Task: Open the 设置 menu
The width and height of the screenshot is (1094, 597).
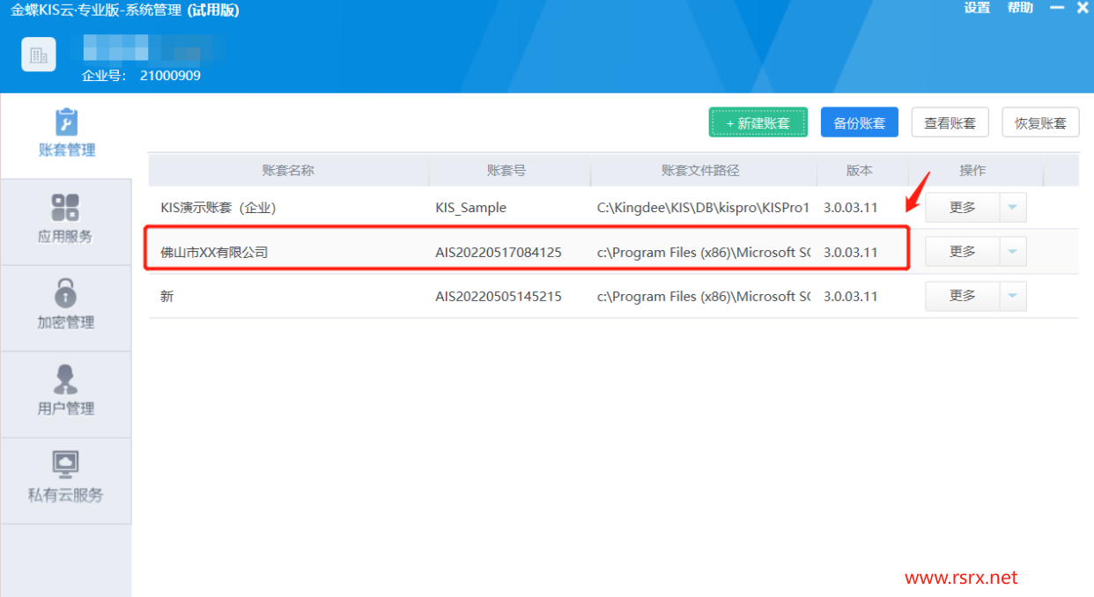Action: (977, 8)
